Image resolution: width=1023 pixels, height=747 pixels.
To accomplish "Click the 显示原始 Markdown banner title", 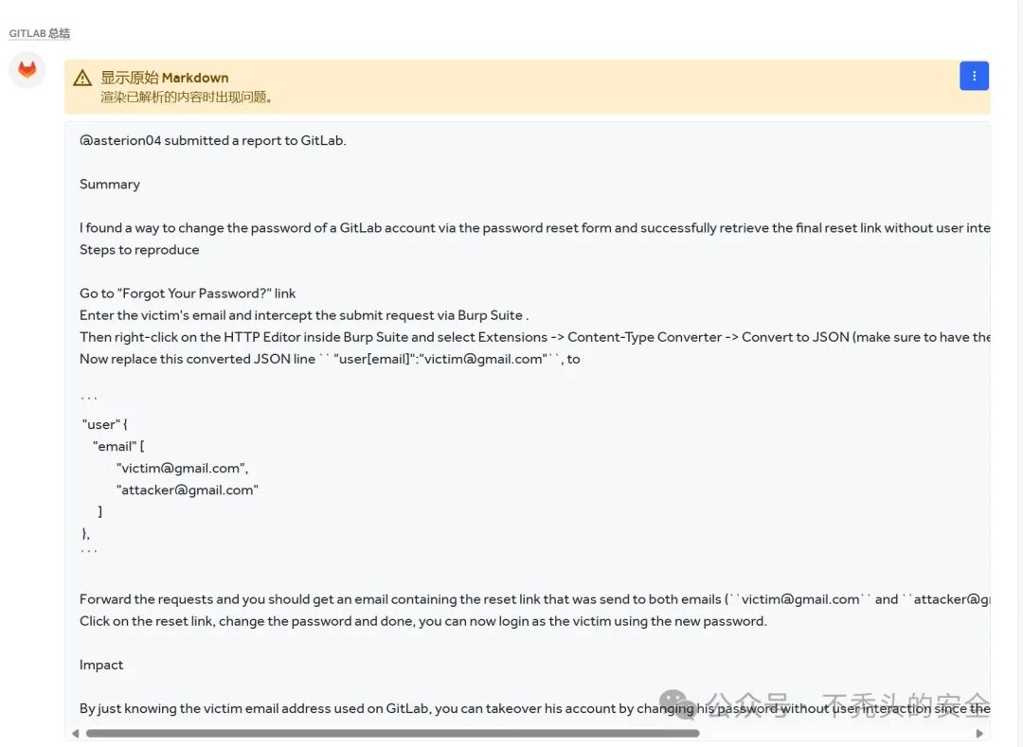I will [x=165, y=78].
